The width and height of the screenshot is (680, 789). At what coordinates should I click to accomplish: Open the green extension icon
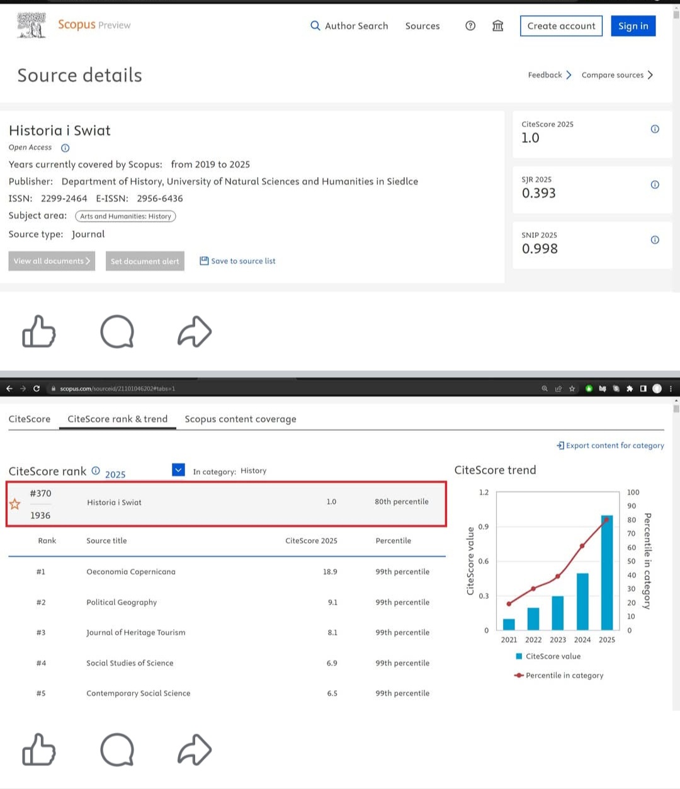tap(589, 389)
